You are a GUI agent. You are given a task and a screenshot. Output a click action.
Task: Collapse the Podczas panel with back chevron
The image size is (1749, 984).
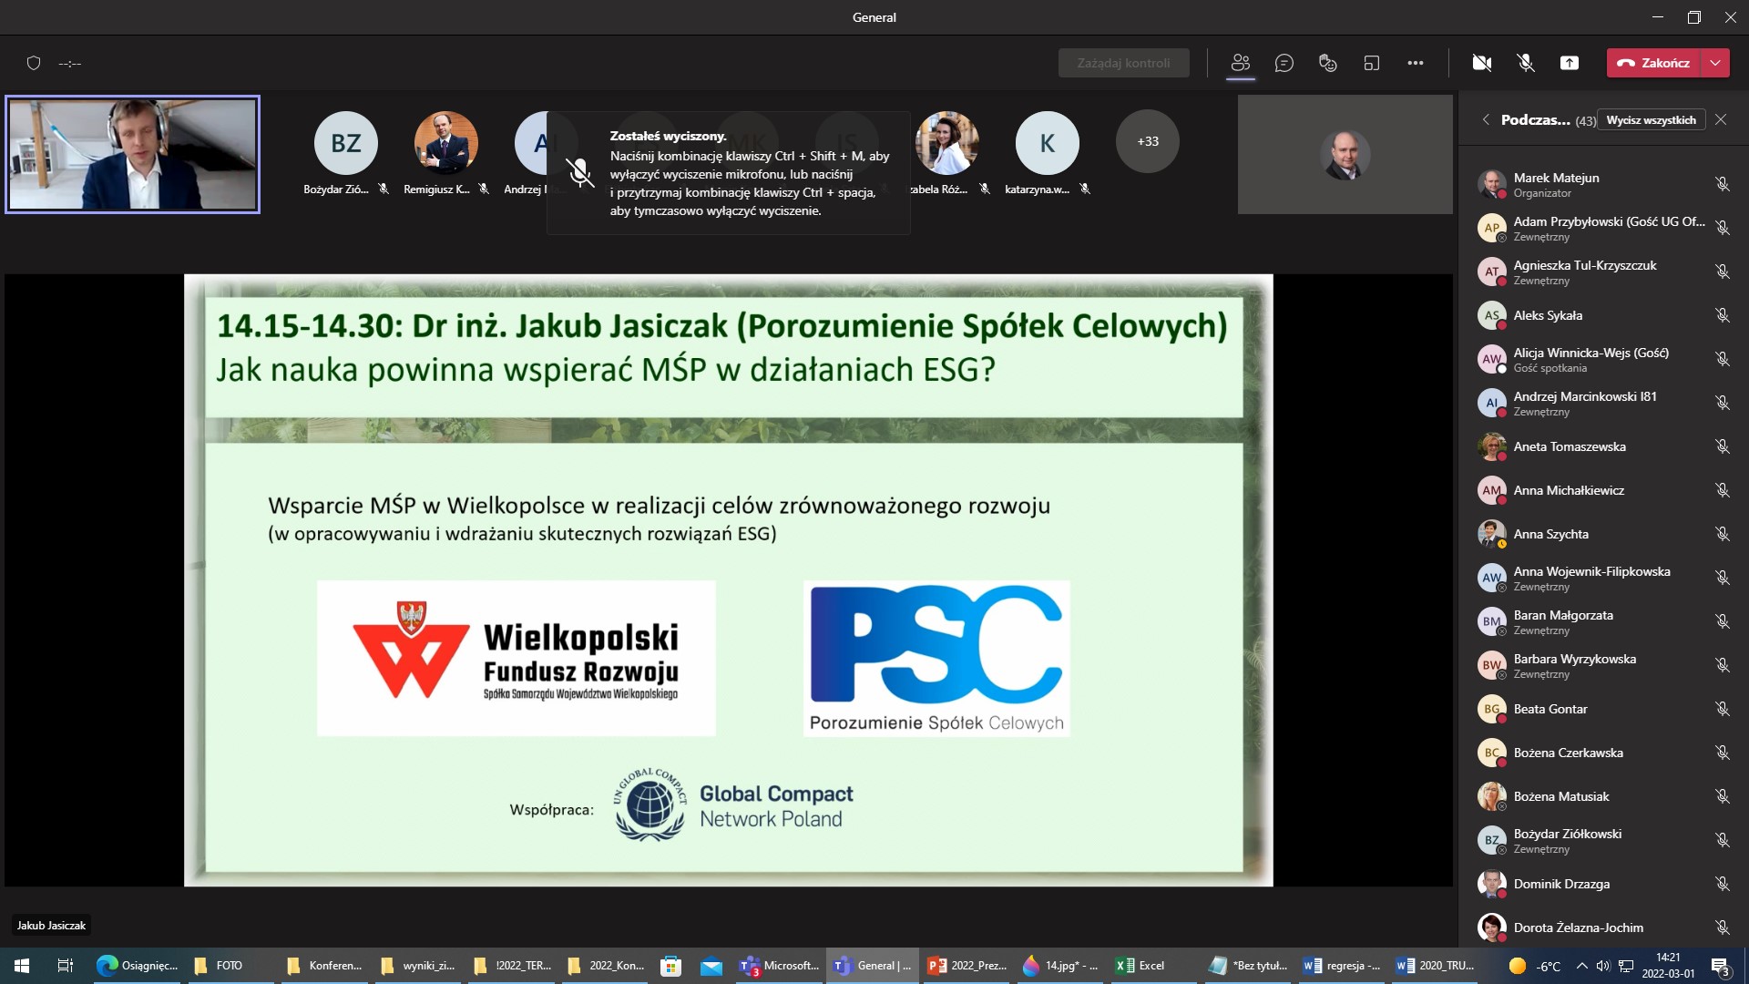1485,119
